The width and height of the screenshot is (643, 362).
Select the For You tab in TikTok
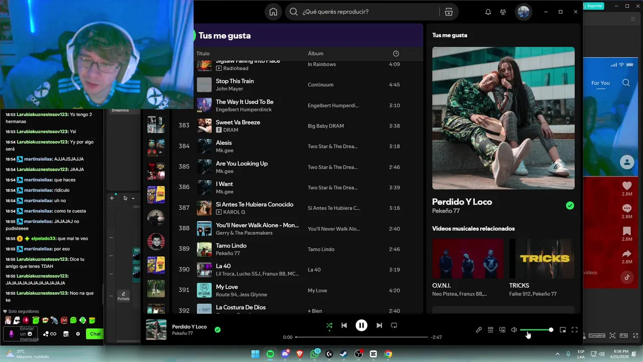[600, 83]
